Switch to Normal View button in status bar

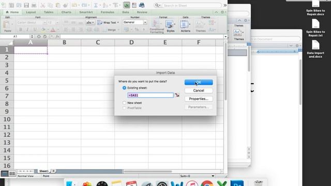pos(5,174)
